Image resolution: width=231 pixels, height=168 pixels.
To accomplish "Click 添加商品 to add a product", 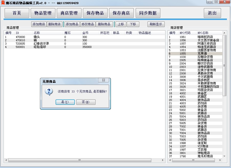I will tap(72, 24).
